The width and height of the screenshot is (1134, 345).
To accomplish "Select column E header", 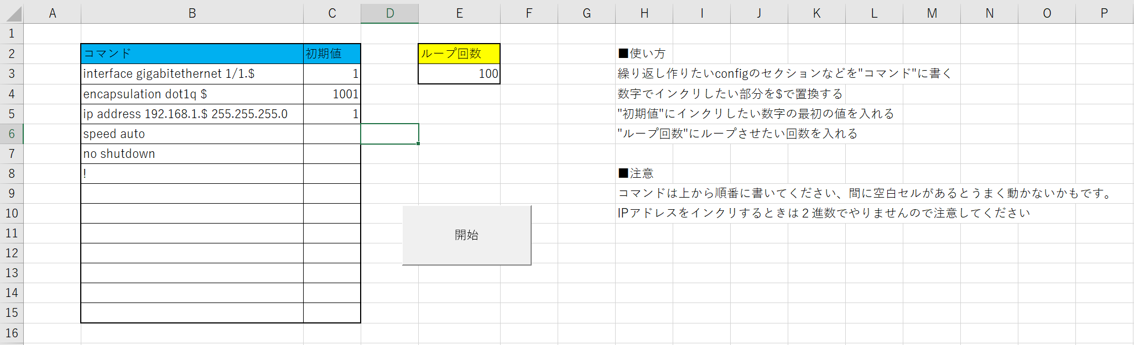I will (459, 13).
